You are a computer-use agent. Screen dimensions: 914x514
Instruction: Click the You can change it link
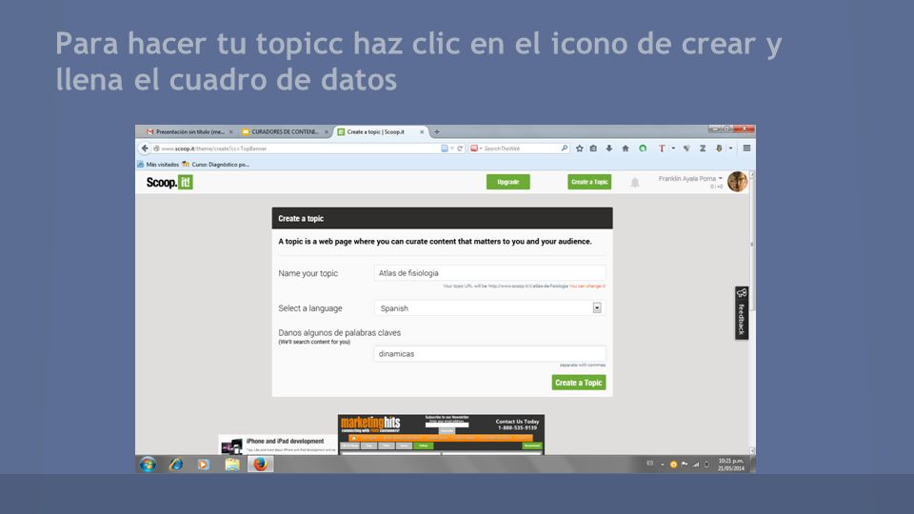[x=587, y=287]
